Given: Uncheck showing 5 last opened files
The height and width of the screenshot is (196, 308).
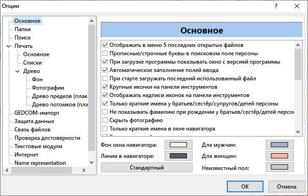Looking at the screenshot, I should 105,45.
